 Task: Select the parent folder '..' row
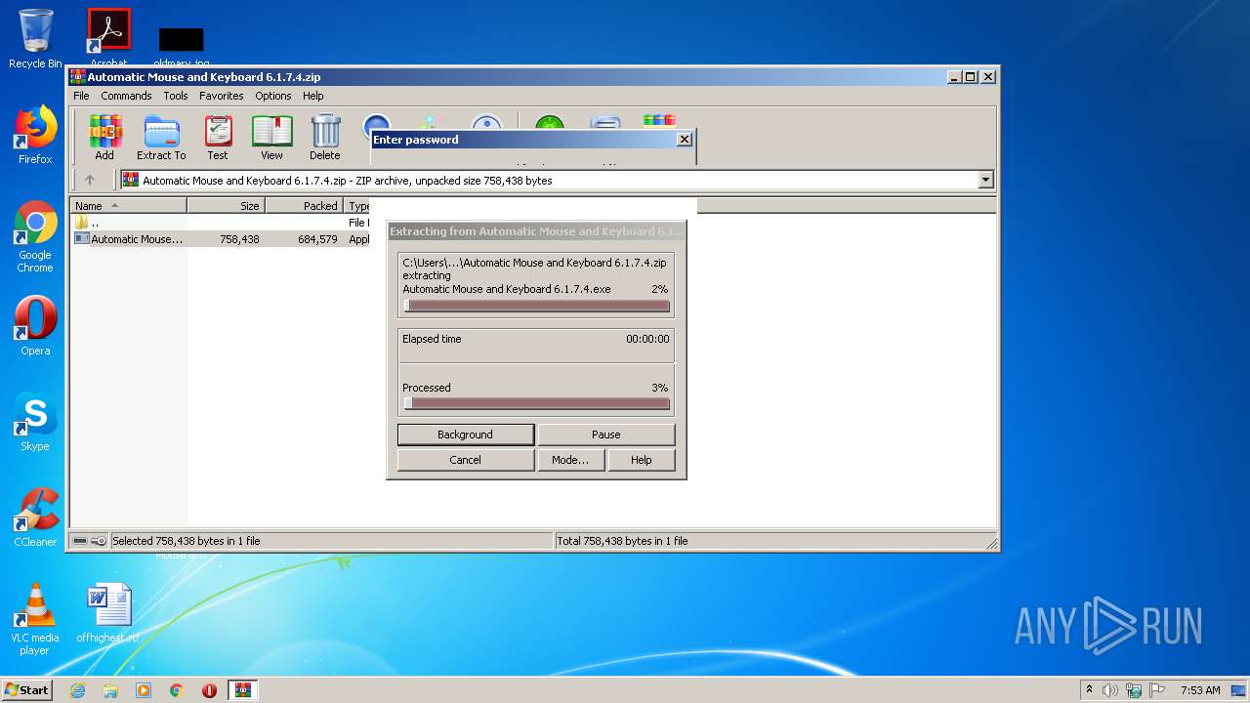pyautogui.click(x=221, y=223)
